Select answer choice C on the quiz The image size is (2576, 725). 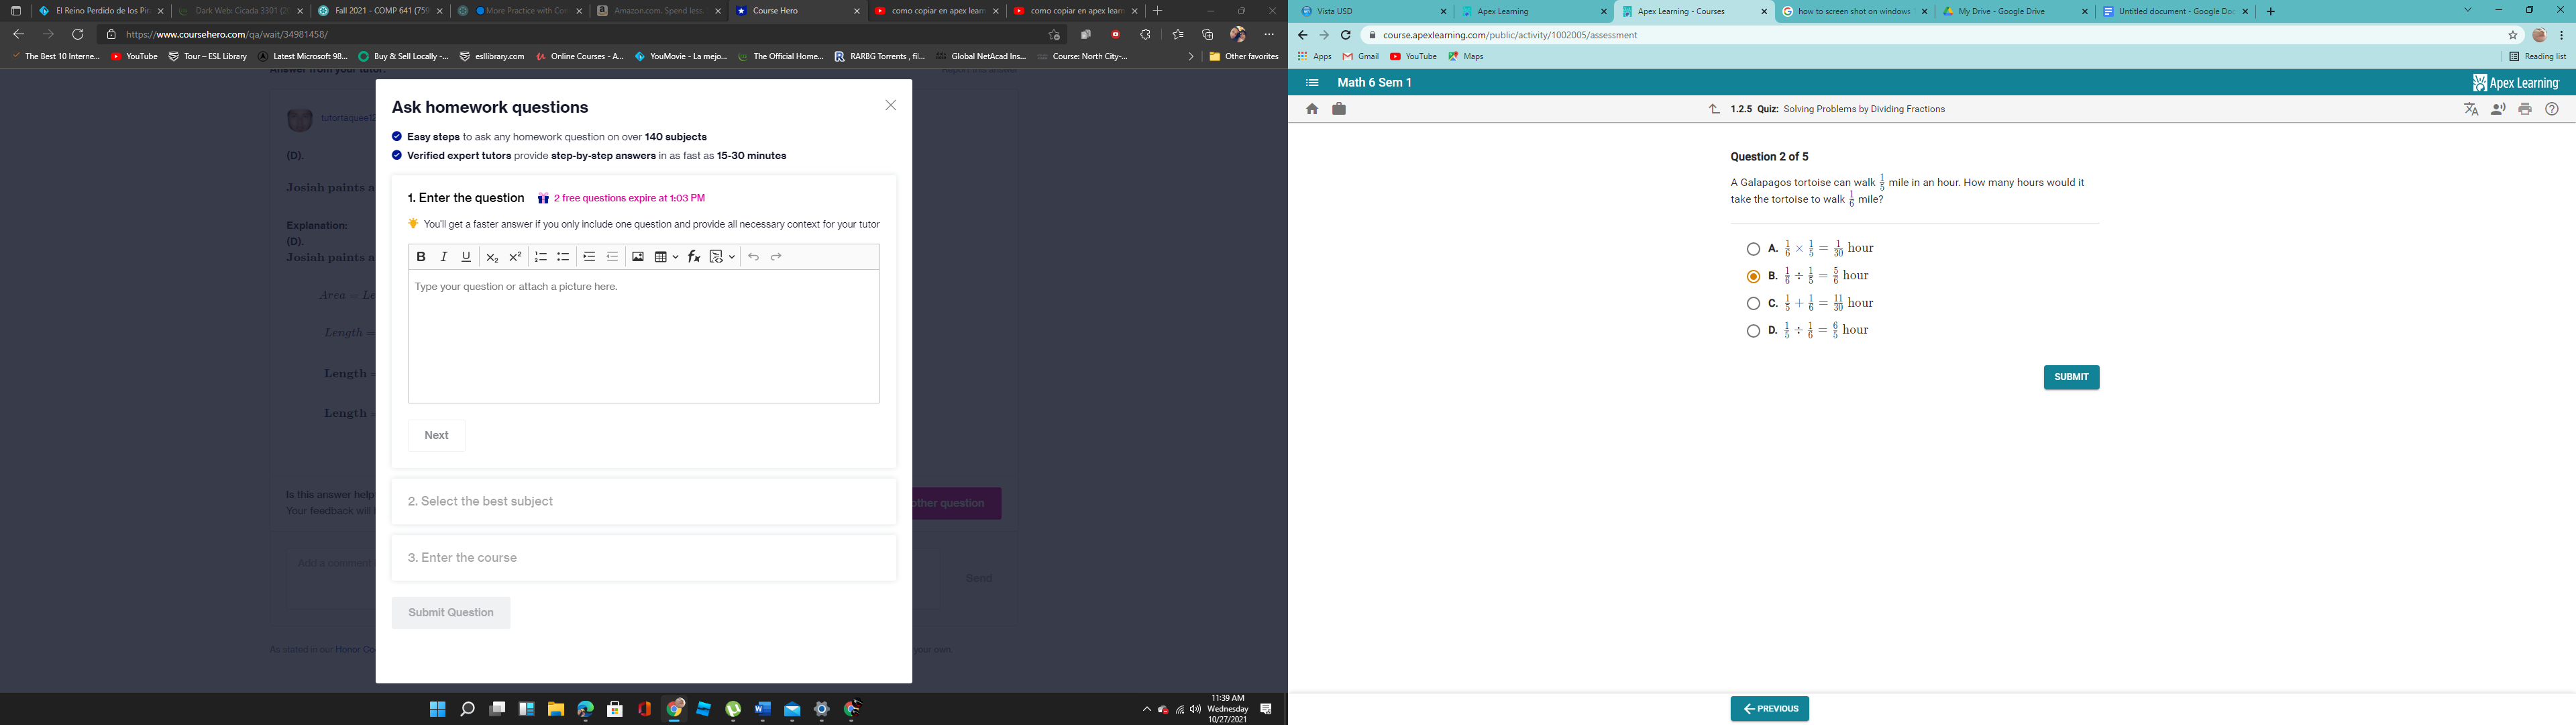(x=1754, y=302)
